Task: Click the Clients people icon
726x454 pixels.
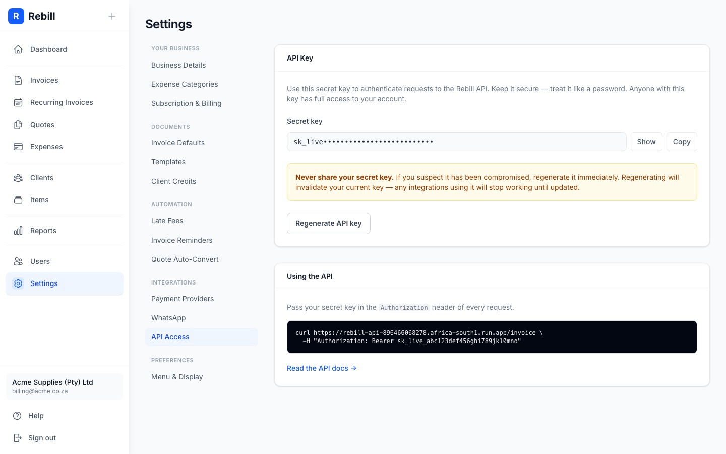Action: point(18,177)
